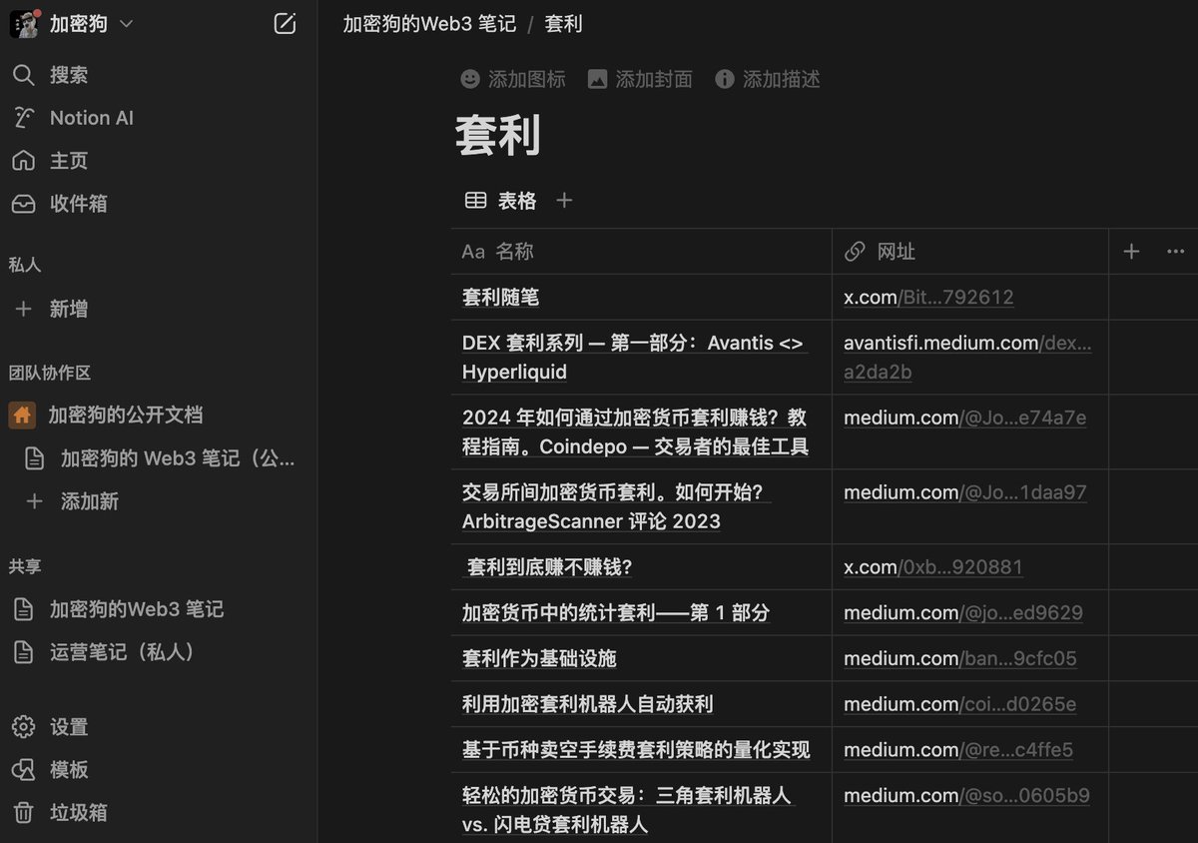This screenshot has width=1198, height=843.
Task: Open link medium.com/@re...c4ffe5
Action: tap(958, 750)
